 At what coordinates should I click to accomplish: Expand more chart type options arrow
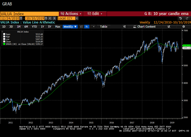(x=94, y=27)
